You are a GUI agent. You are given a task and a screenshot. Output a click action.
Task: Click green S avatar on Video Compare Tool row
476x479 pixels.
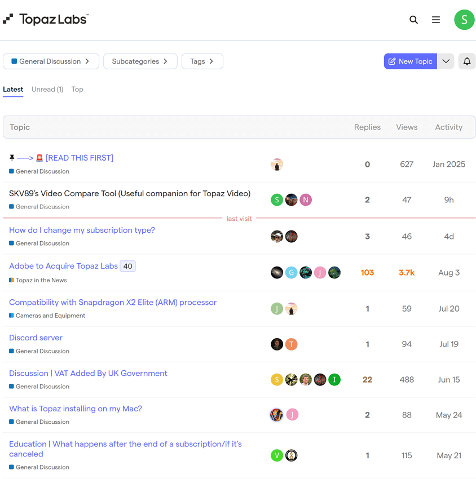coord(277,200)
